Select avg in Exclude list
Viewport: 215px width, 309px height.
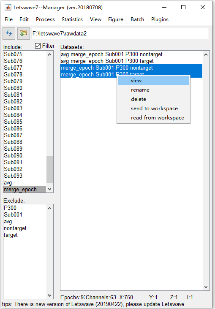(x=25, y=221)
